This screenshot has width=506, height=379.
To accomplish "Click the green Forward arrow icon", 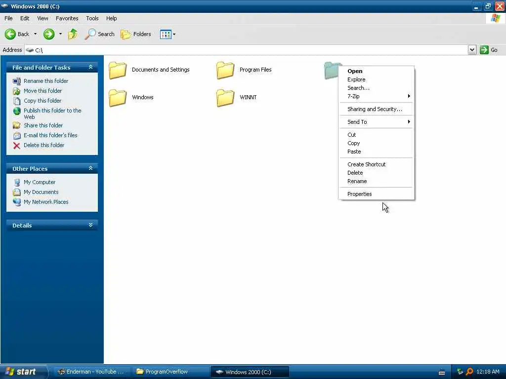I will tap(49, 34).
